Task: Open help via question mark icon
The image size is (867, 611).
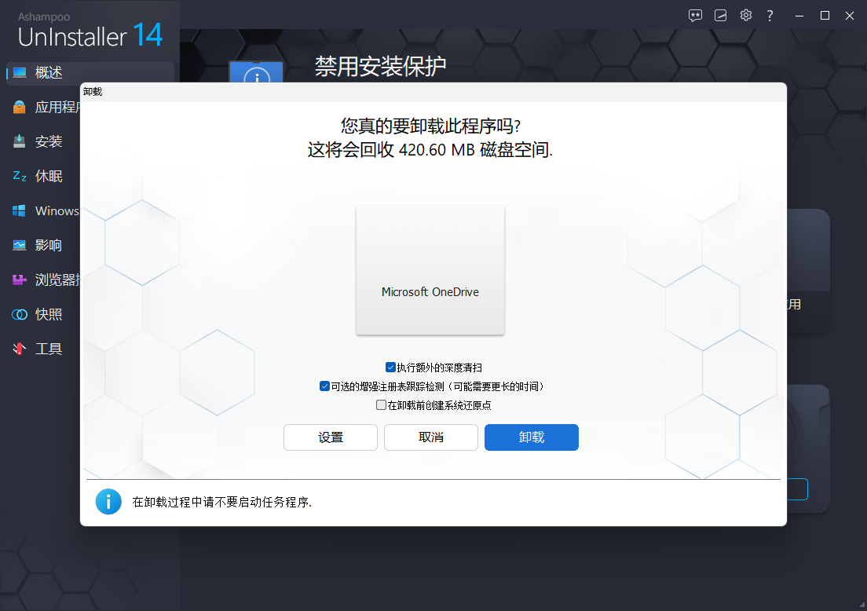Action: (770, 16)
